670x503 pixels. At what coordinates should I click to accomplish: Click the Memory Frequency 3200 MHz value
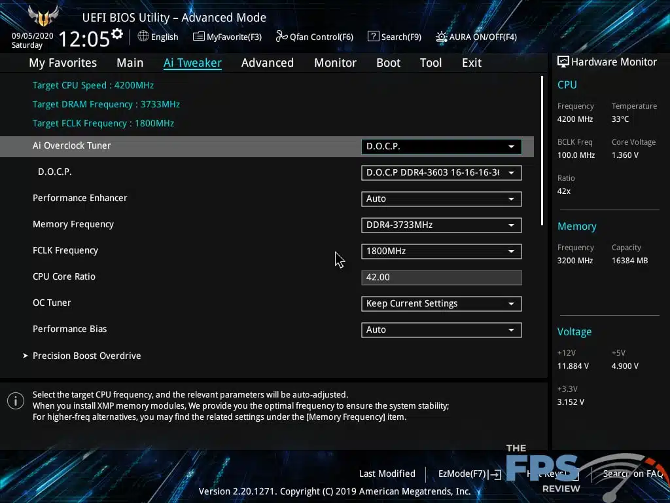(x=574, y=261)
